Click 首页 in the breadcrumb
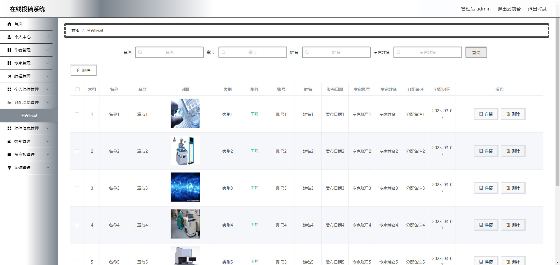 (76, 31)
